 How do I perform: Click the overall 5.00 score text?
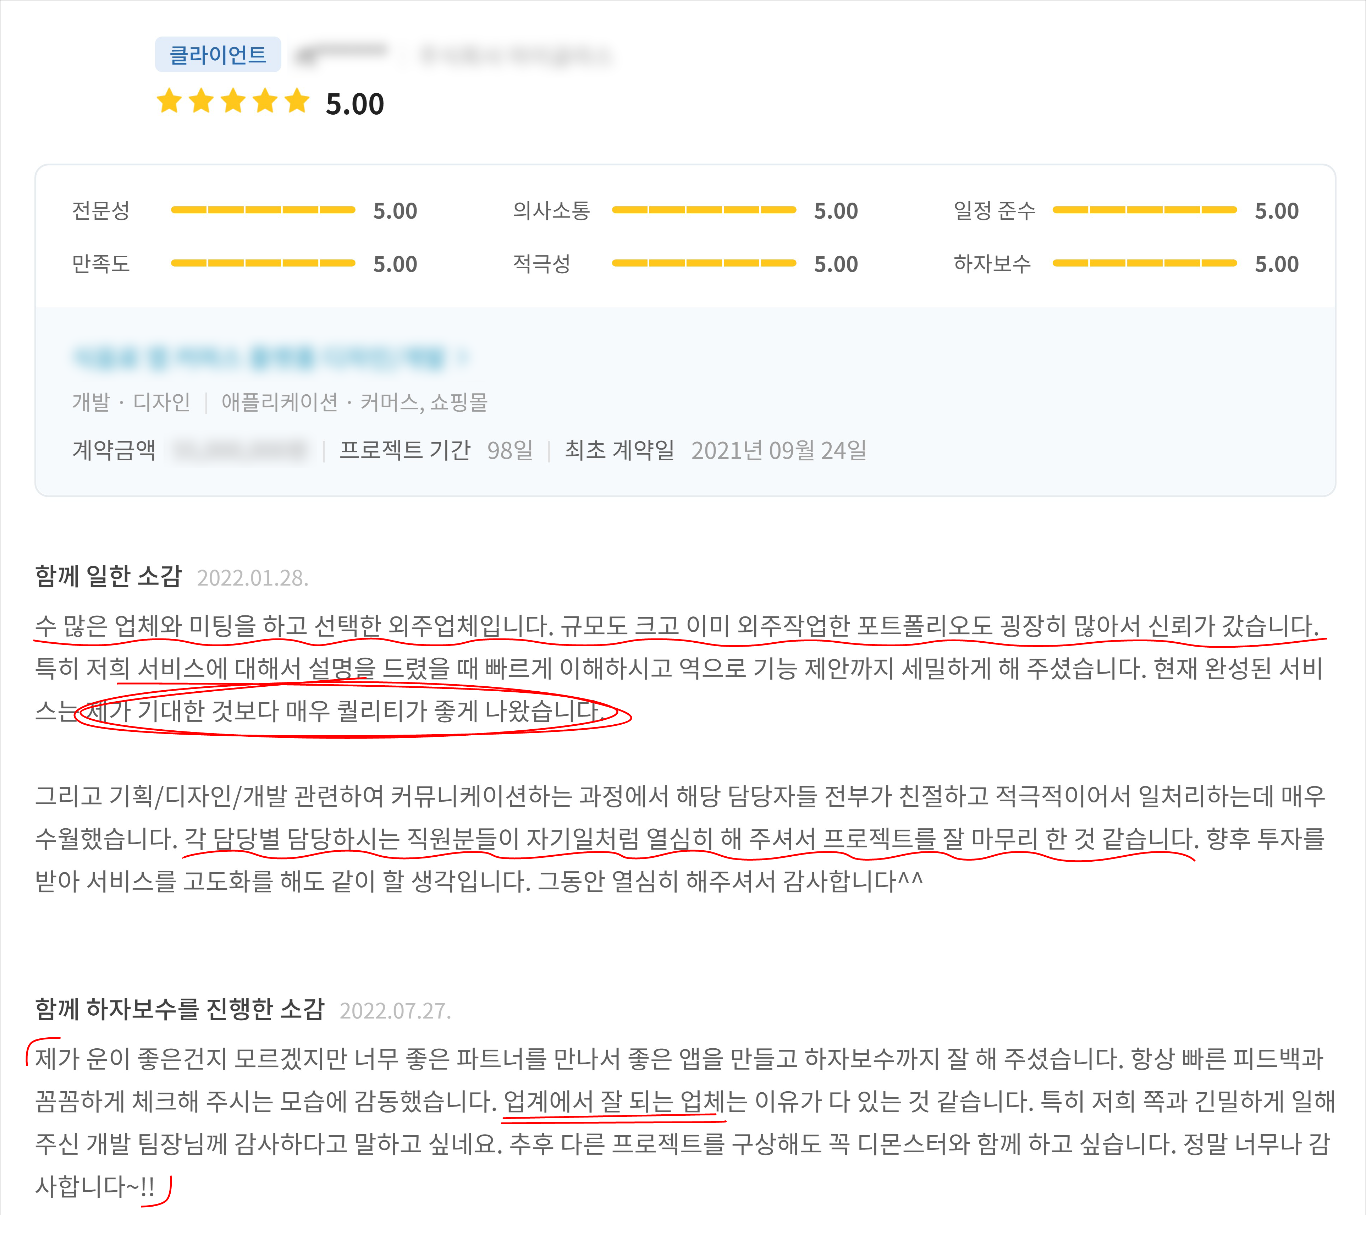354,104
